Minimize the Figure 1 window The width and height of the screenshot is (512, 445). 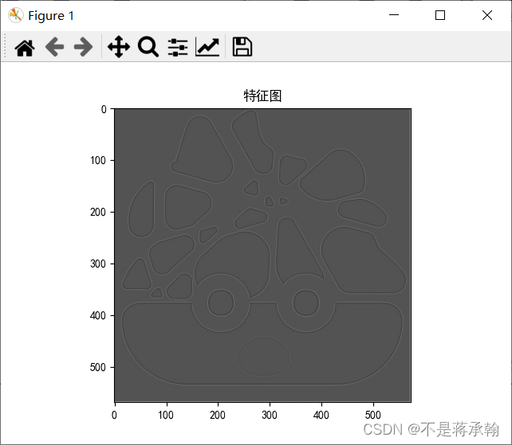pos(394,15)
